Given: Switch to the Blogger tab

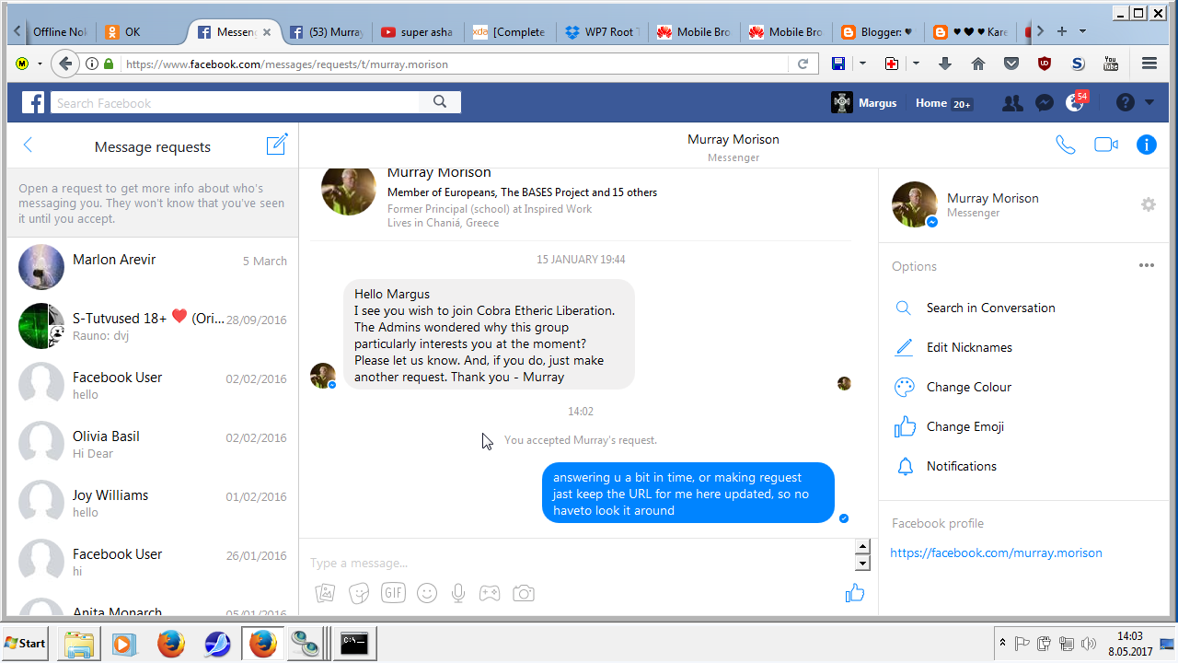Looking at the screenshot, I should click(878, 31).
